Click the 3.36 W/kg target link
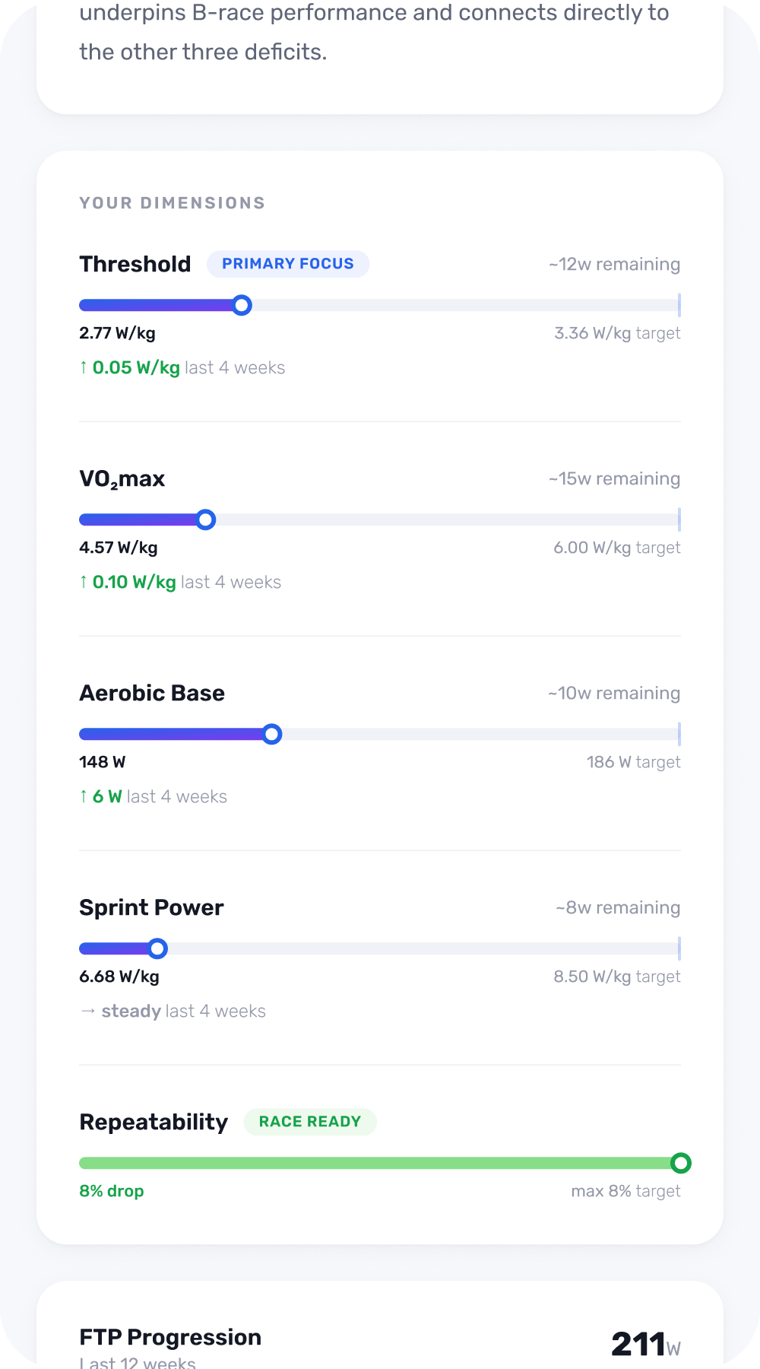760x1369 pixels. (x=617, y=333)
